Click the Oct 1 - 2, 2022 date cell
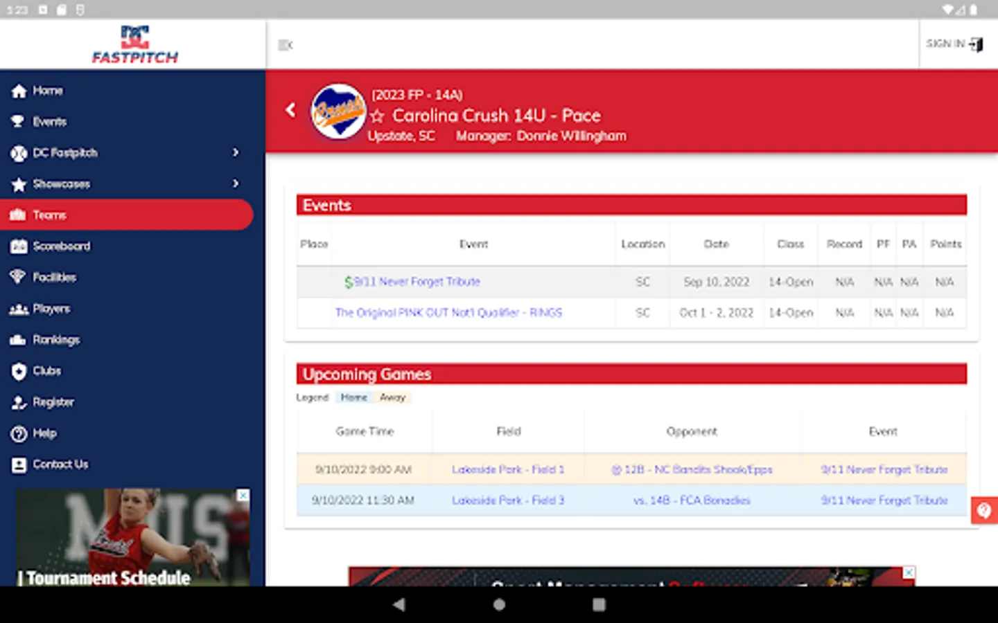 coord(717,313)
